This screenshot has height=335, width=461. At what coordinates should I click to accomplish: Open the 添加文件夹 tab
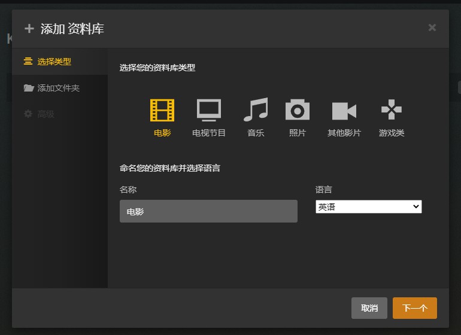tap(58, 88)
